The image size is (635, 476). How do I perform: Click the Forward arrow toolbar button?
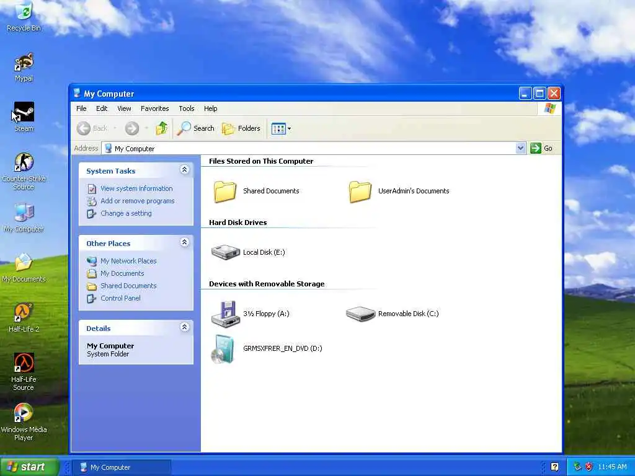point(131,128)
